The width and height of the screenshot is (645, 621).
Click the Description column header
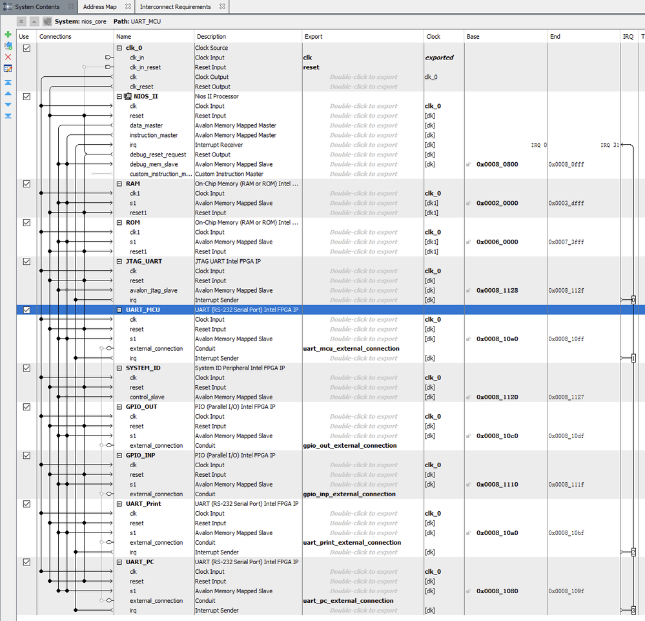coord(248,36)
